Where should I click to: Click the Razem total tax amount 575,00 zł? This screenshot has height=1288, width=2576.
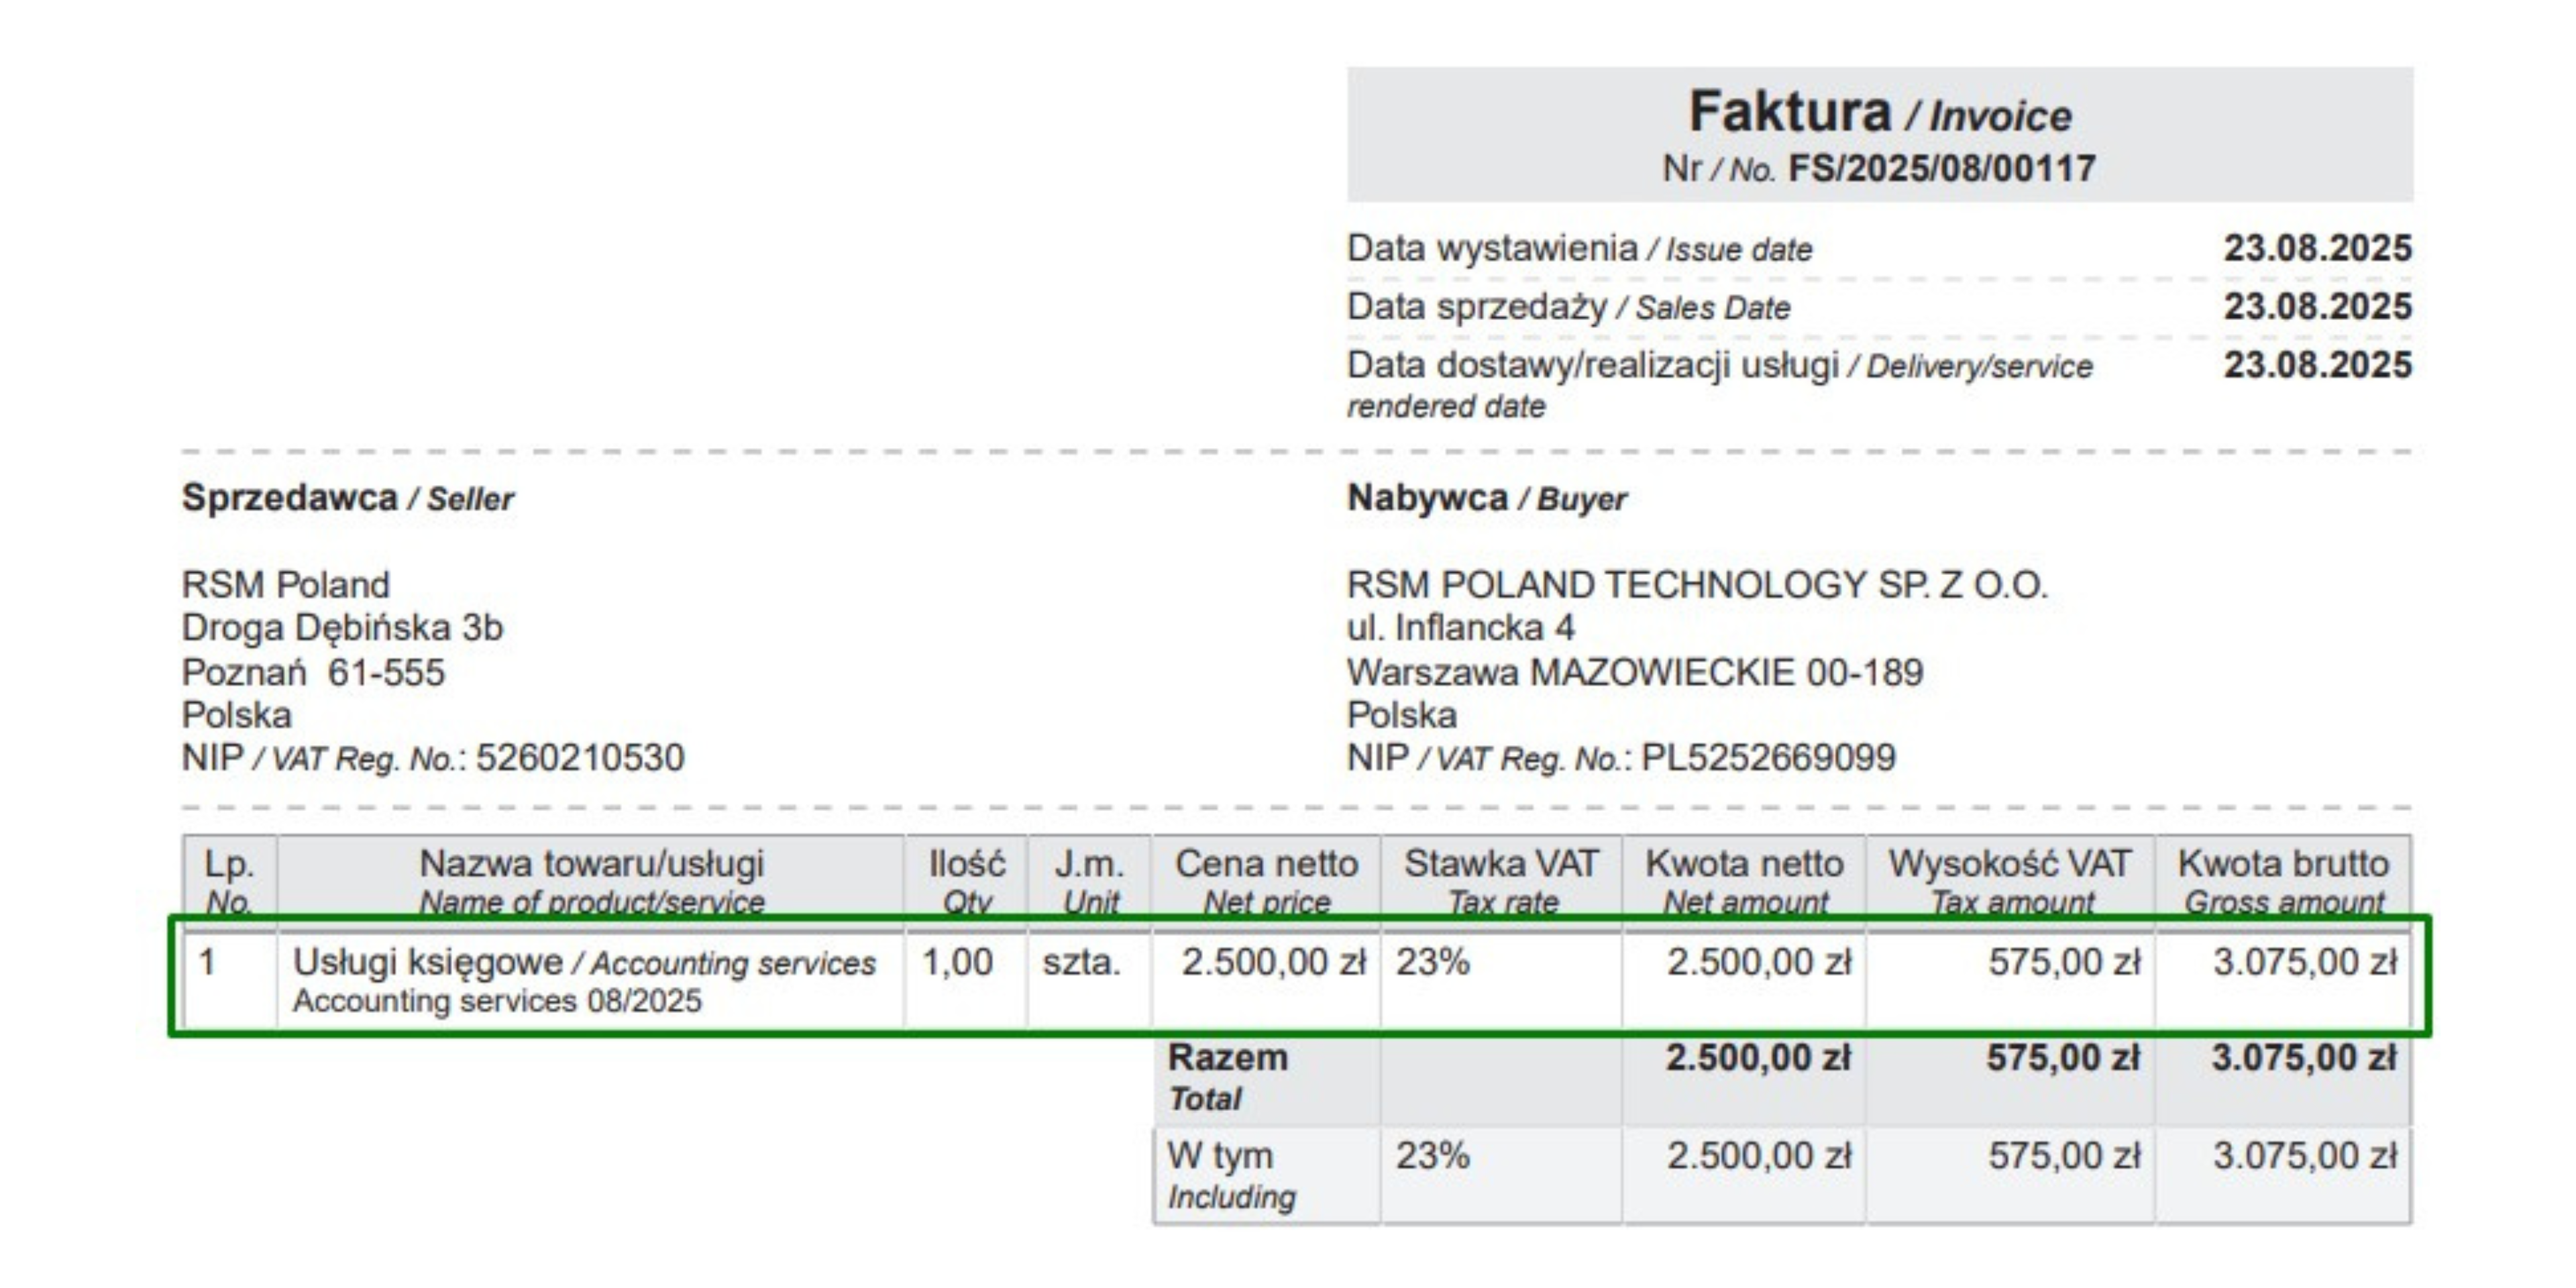[2062, 1058]
